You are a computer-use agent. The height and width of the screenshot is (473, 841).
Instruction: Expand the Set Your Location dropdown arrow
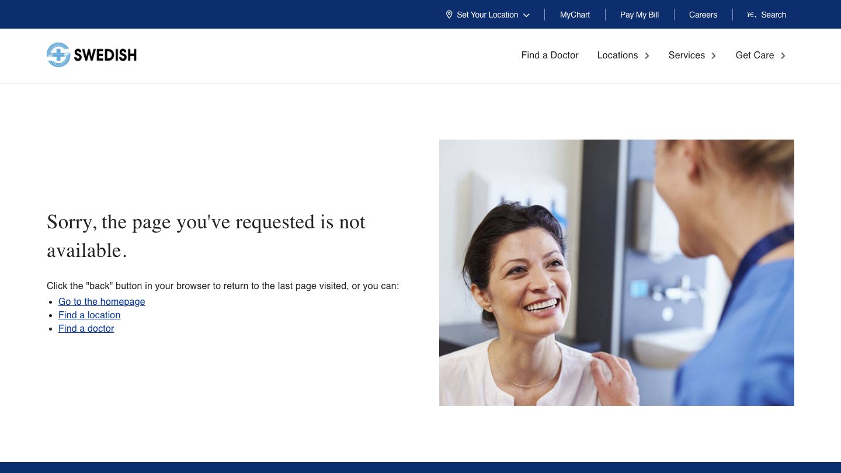tap(526, 15)
